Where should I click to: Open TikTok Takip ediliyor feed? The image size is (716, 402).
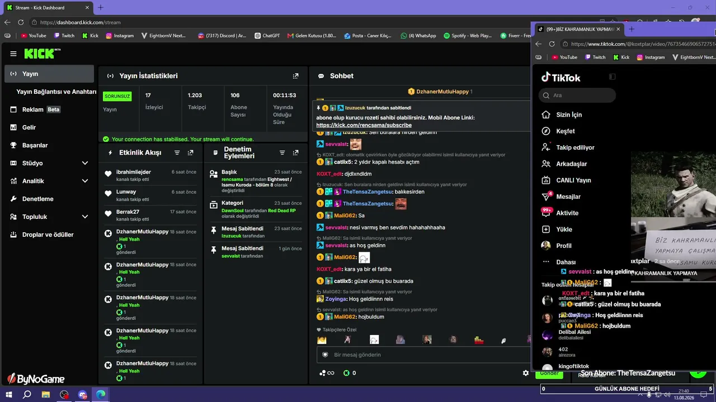(568, 147)
